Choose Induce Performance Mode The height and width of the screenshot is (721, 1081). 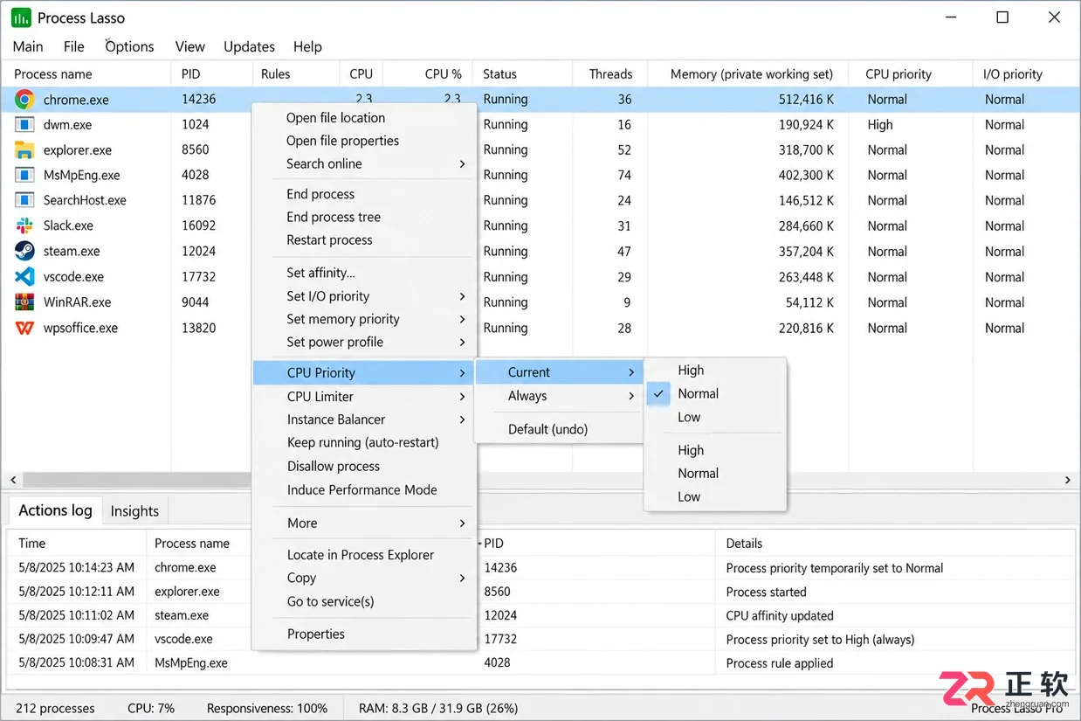tap(364, 490)
